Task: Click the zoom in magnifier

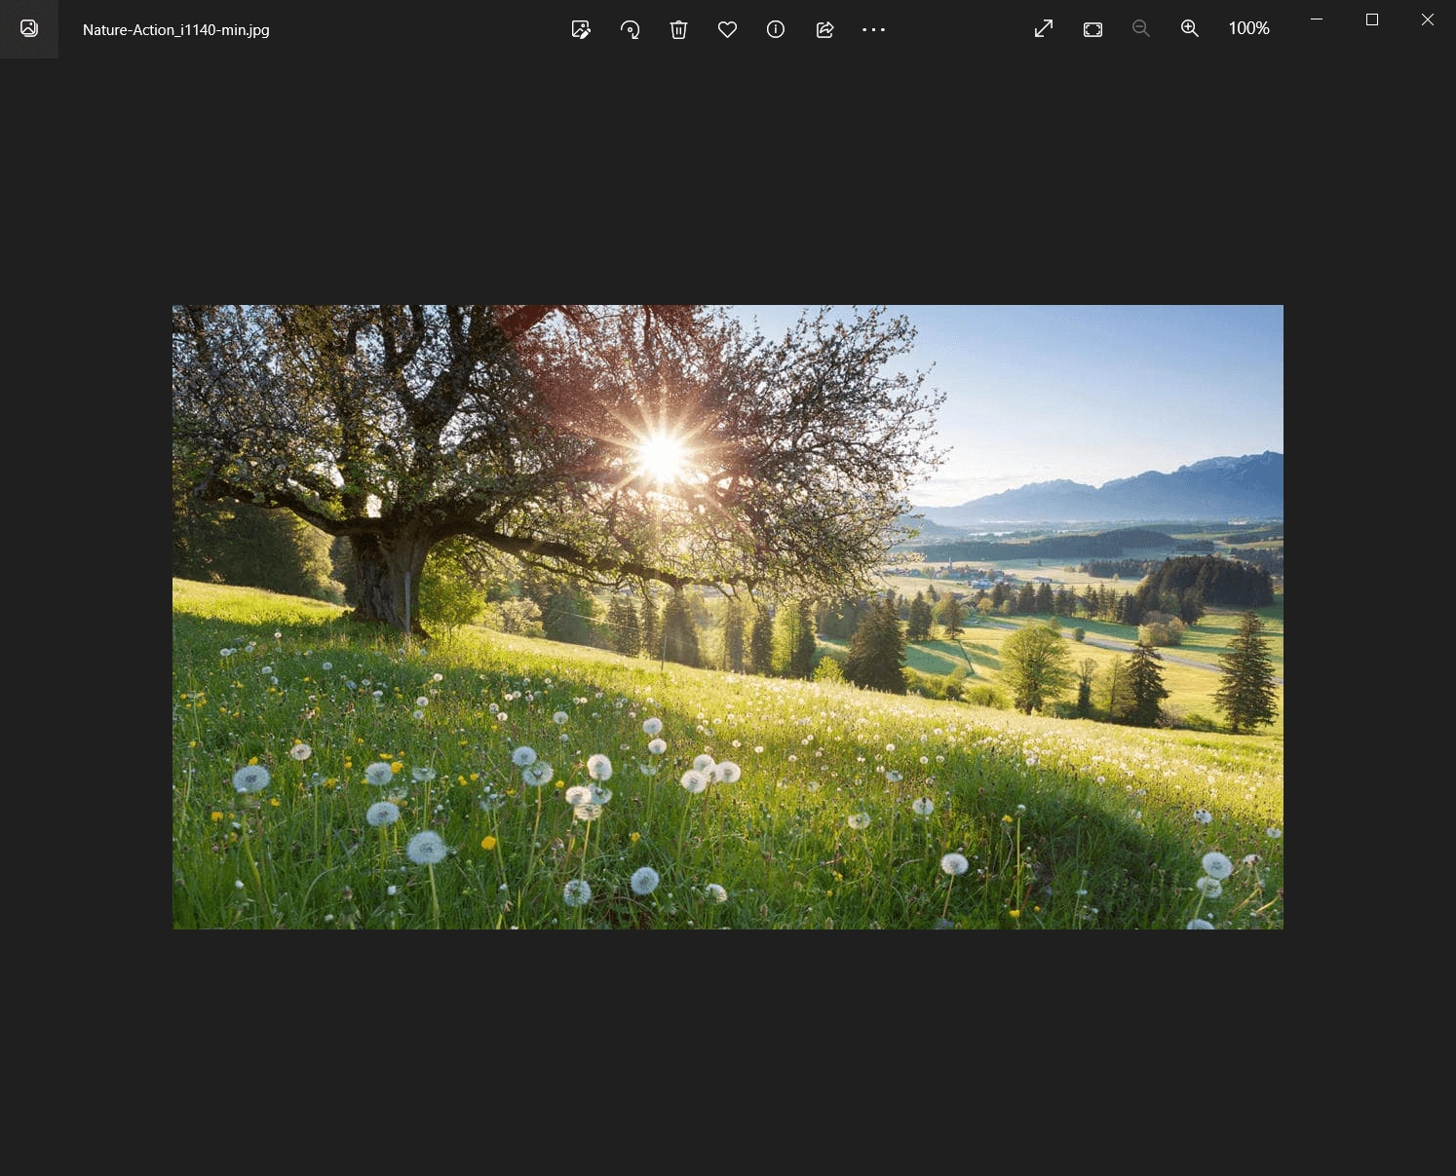Action: (1189, 29)
